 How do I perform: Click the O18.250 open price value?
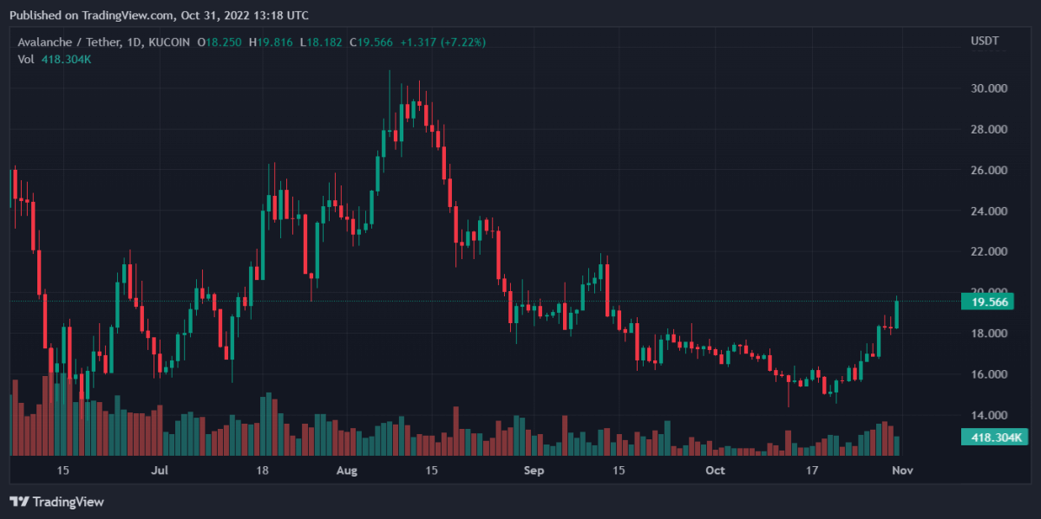(220, 42)
